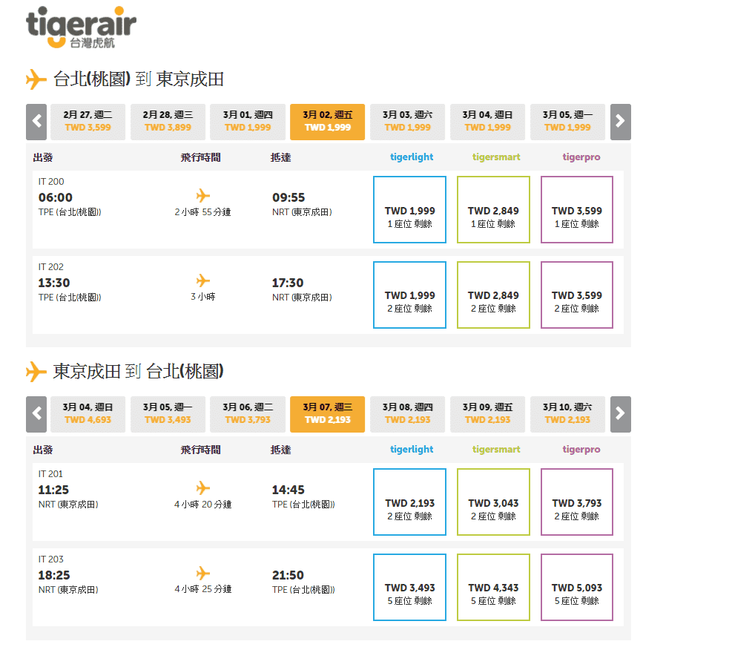Image resolution: width=732 pixels, height=650 pixels.
Task: Select outbound date 2月 27 週二 tab
Action: pos(88,122)
